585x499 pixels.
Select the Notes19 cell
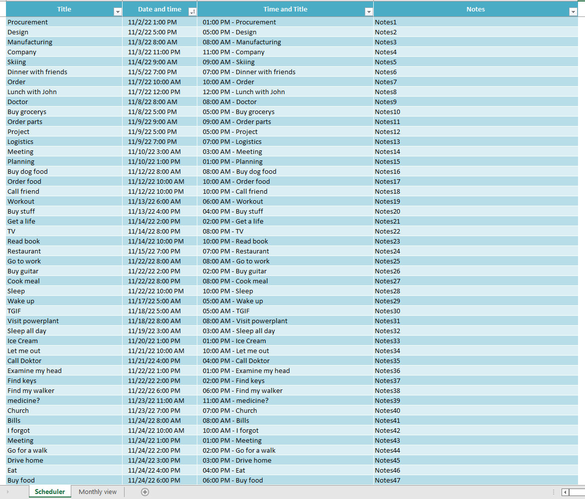tap(476, 201)
